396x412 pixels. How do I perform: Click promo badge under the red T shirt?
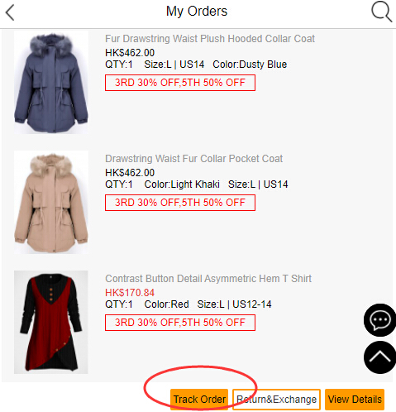pos(180,323)
